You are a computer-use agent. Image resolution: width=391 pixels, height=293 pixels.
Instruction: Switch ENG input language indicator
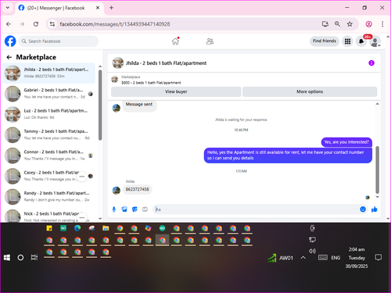click(x=335, y=258)
